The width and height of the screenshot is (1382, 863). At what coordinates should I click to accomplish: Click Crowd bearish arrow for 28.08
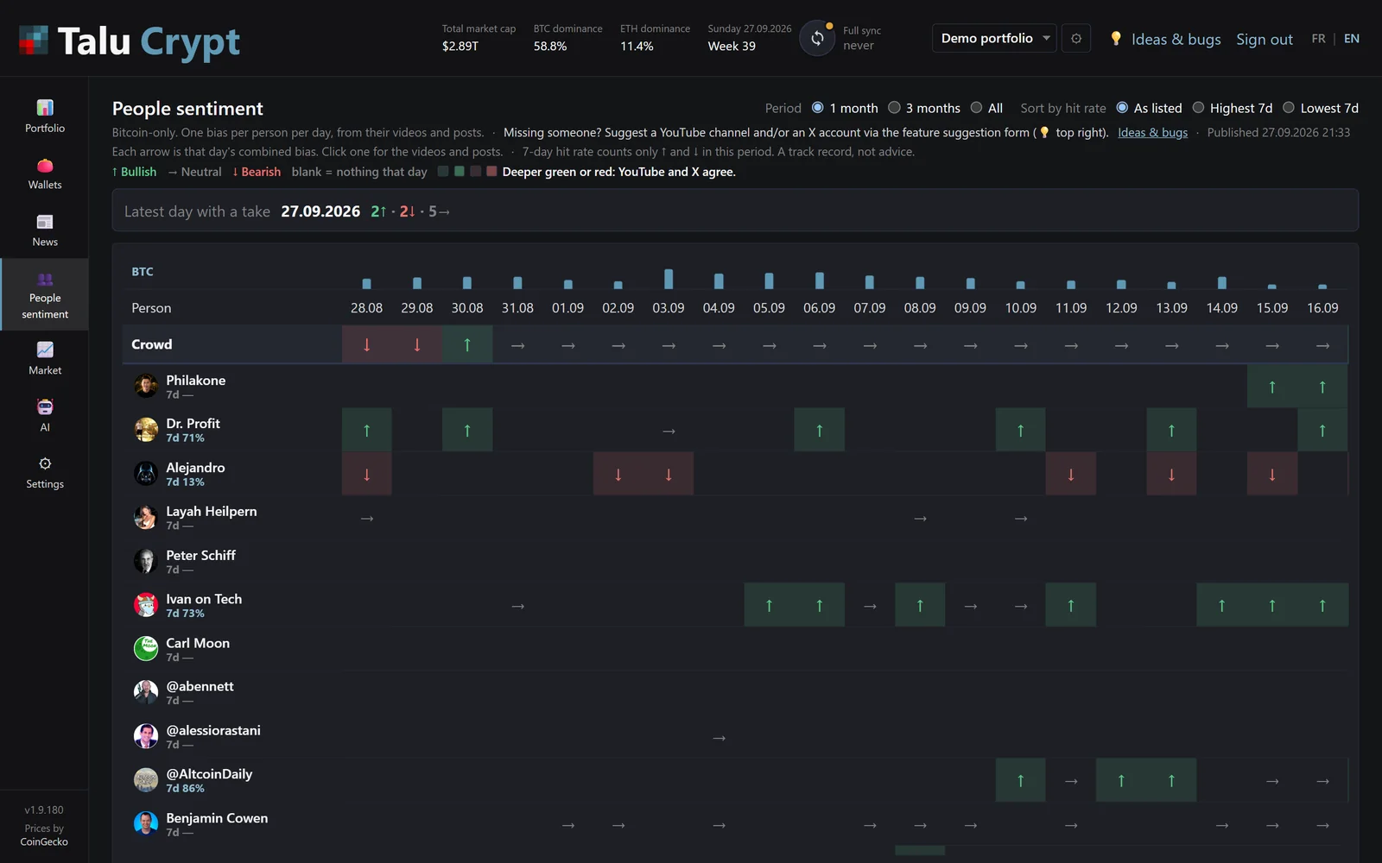coord(367,344)
